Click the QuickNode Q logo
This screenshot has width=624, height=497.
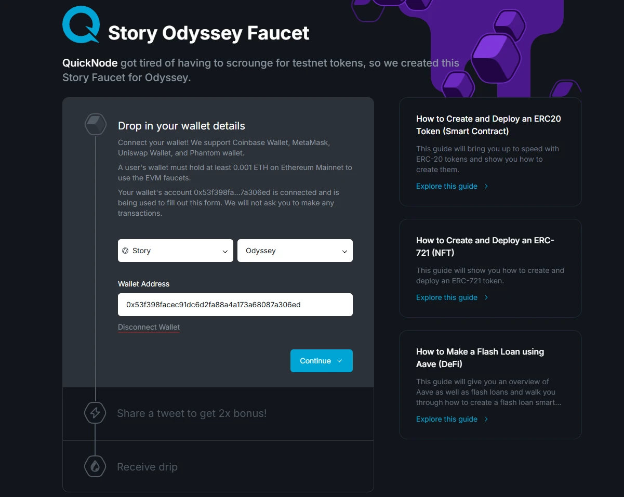point(81,24)
